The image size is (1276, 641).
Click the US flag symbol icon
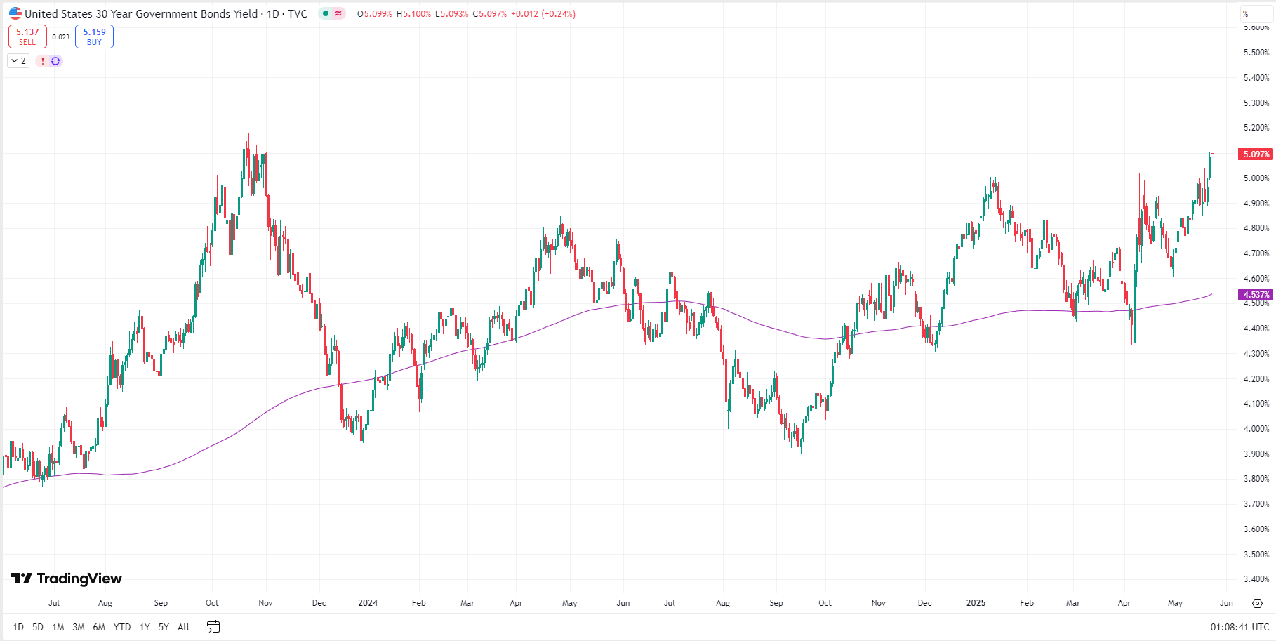[15, 13]
